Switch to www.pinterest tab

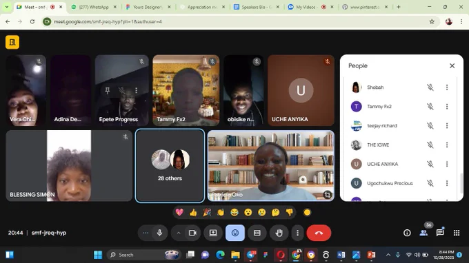pyautogui.click(x=365, y=7)
